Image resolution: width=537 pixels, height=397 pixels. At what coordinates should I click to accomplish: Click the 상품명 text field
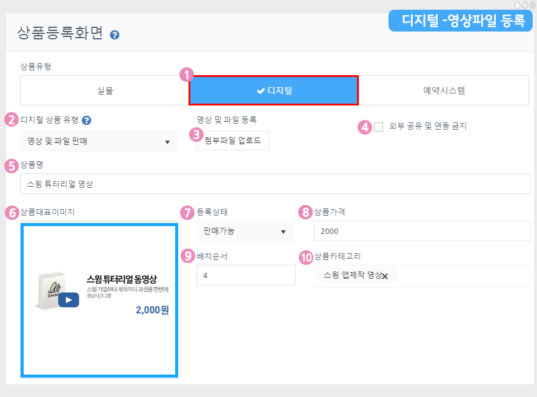[x=275, y=184]
